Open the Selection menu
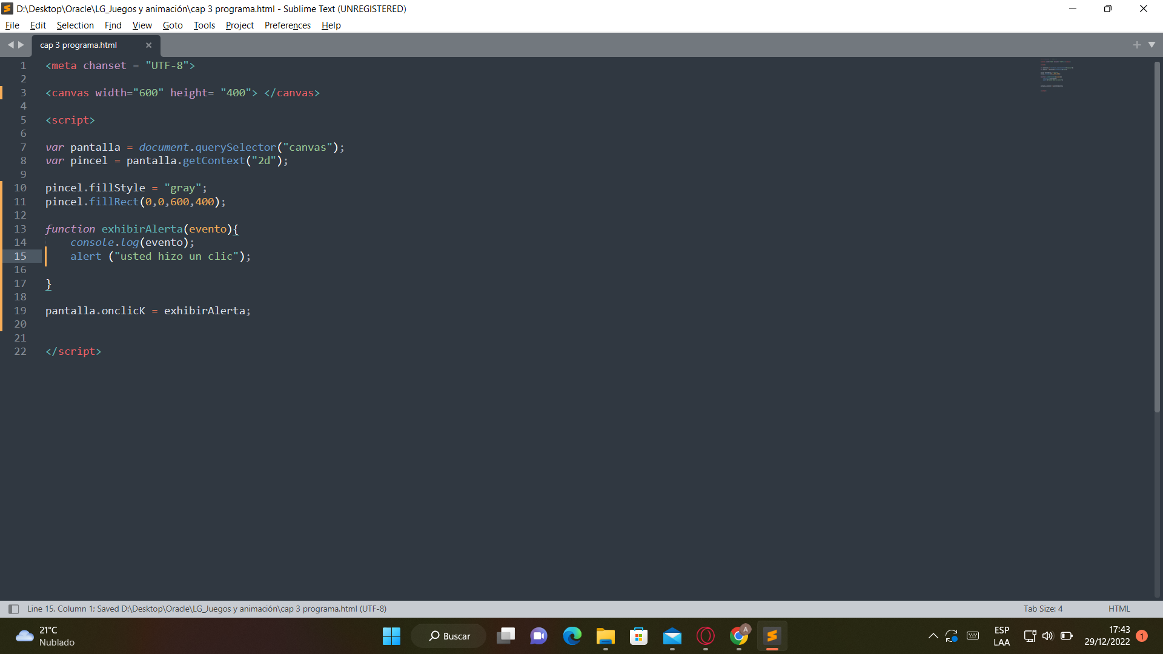Image resolution: width=1163 pixels, height=654 pixels. point(75,25)
